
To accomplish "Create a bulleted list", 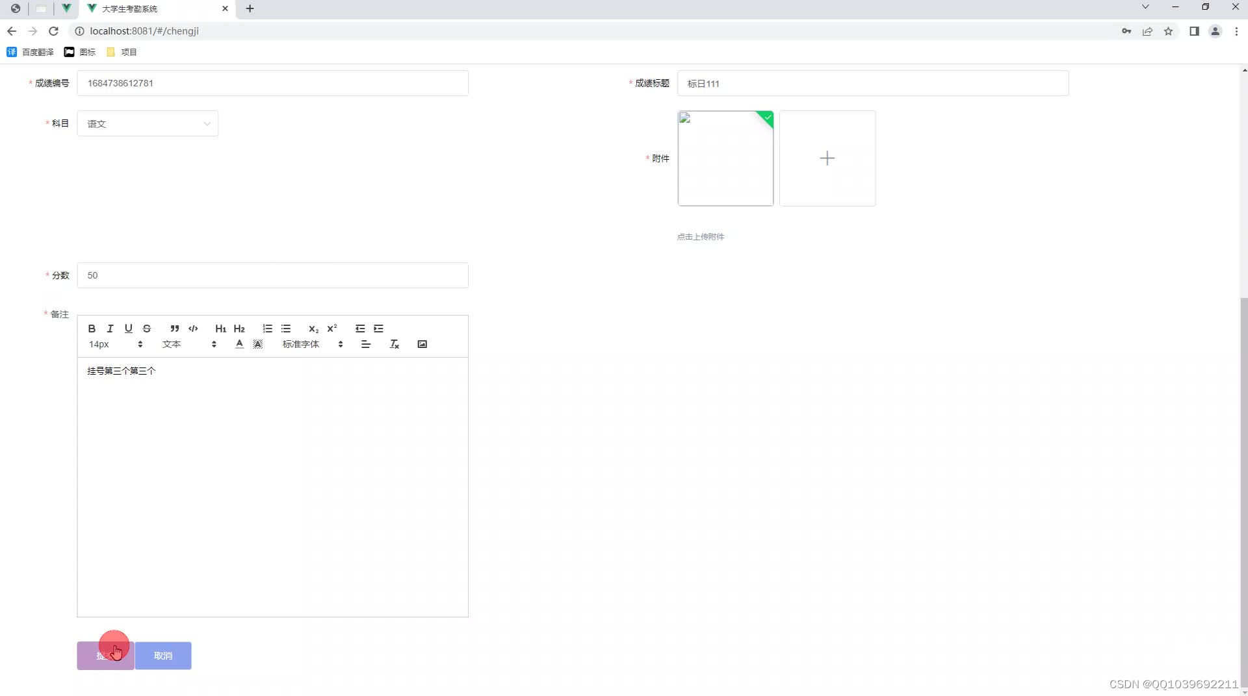I will tap(285, 329).
